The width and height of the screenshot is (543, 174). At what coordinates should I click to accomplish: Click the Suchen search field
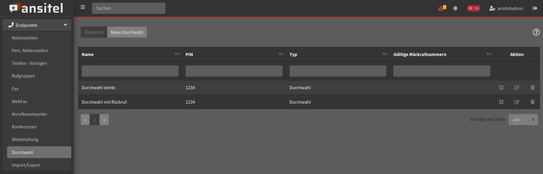pos(128,8)
